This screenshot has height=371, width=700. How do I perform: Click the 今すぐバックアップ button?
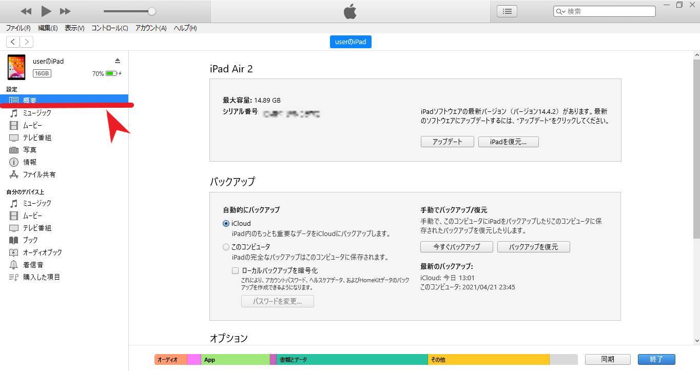tap(457, 247)
